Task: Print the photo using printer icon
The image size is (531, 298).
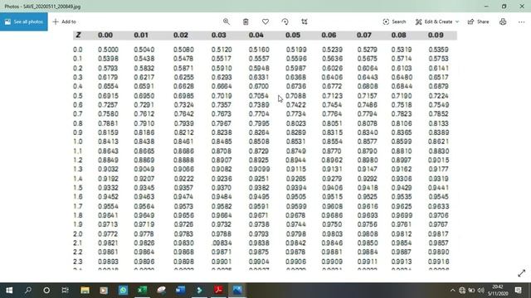Action: (x=503, y=22)
